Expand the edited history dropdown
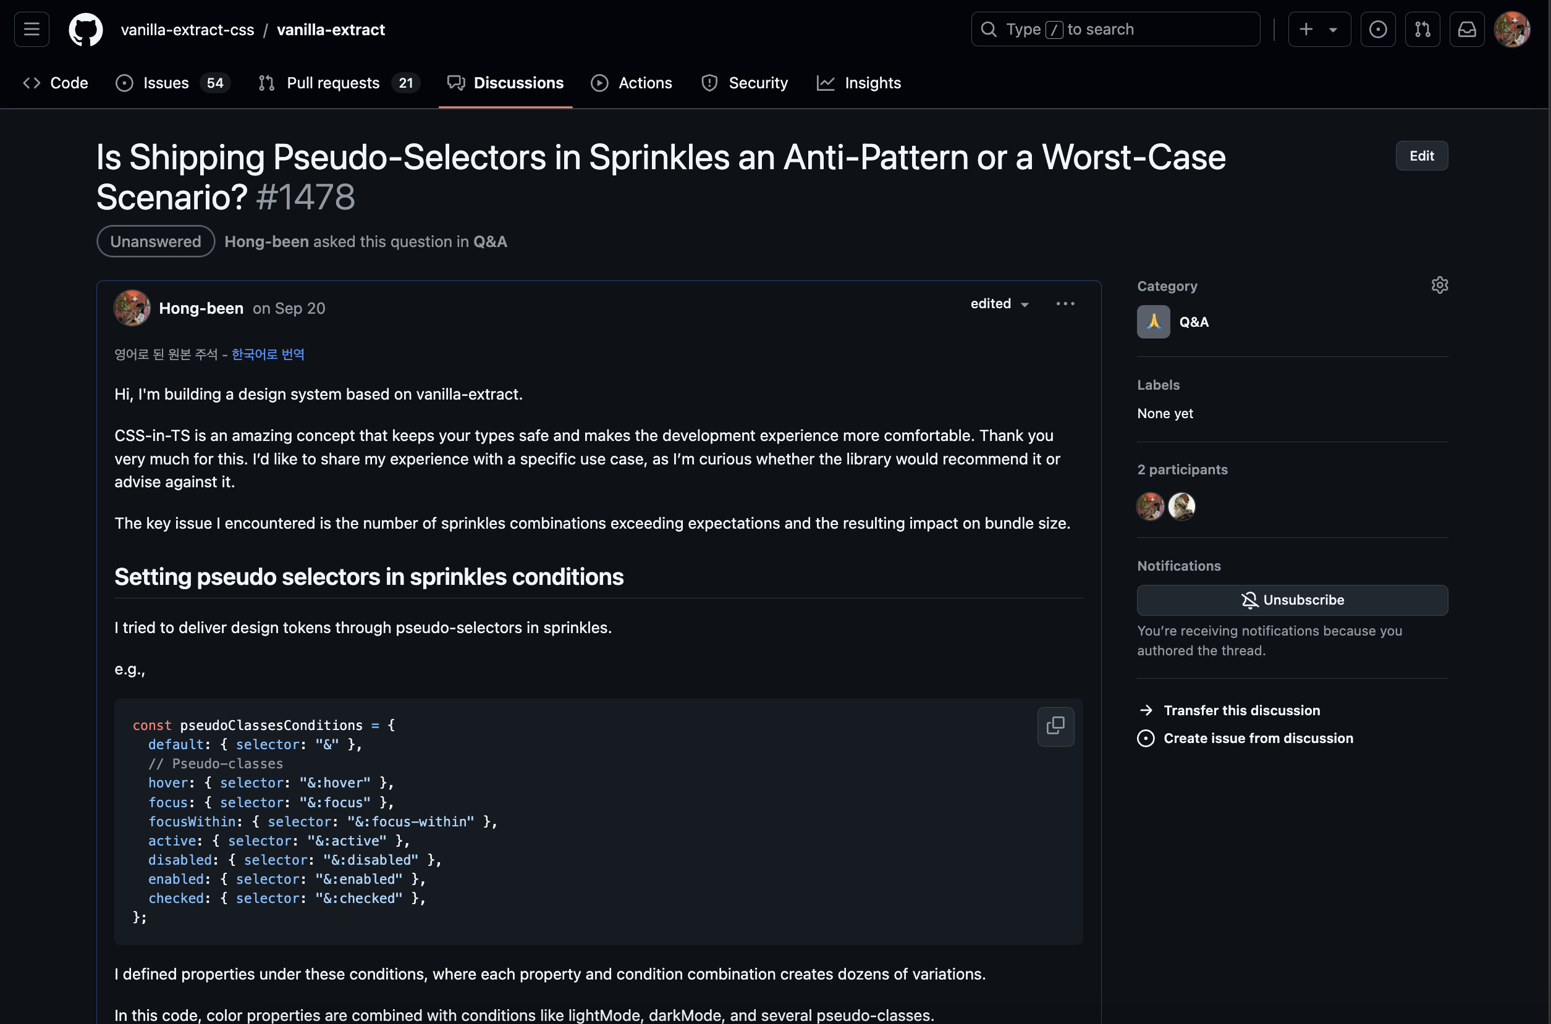Viewport: 1551px width, 1024px height. point(1000,304)
